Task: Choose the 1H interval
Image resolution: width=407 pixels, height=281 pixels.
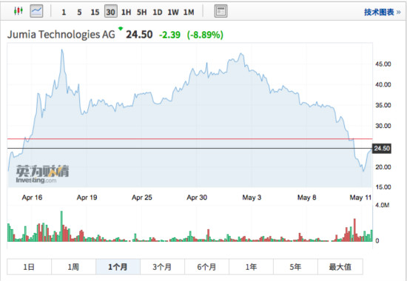Action: tap(126, 12)
